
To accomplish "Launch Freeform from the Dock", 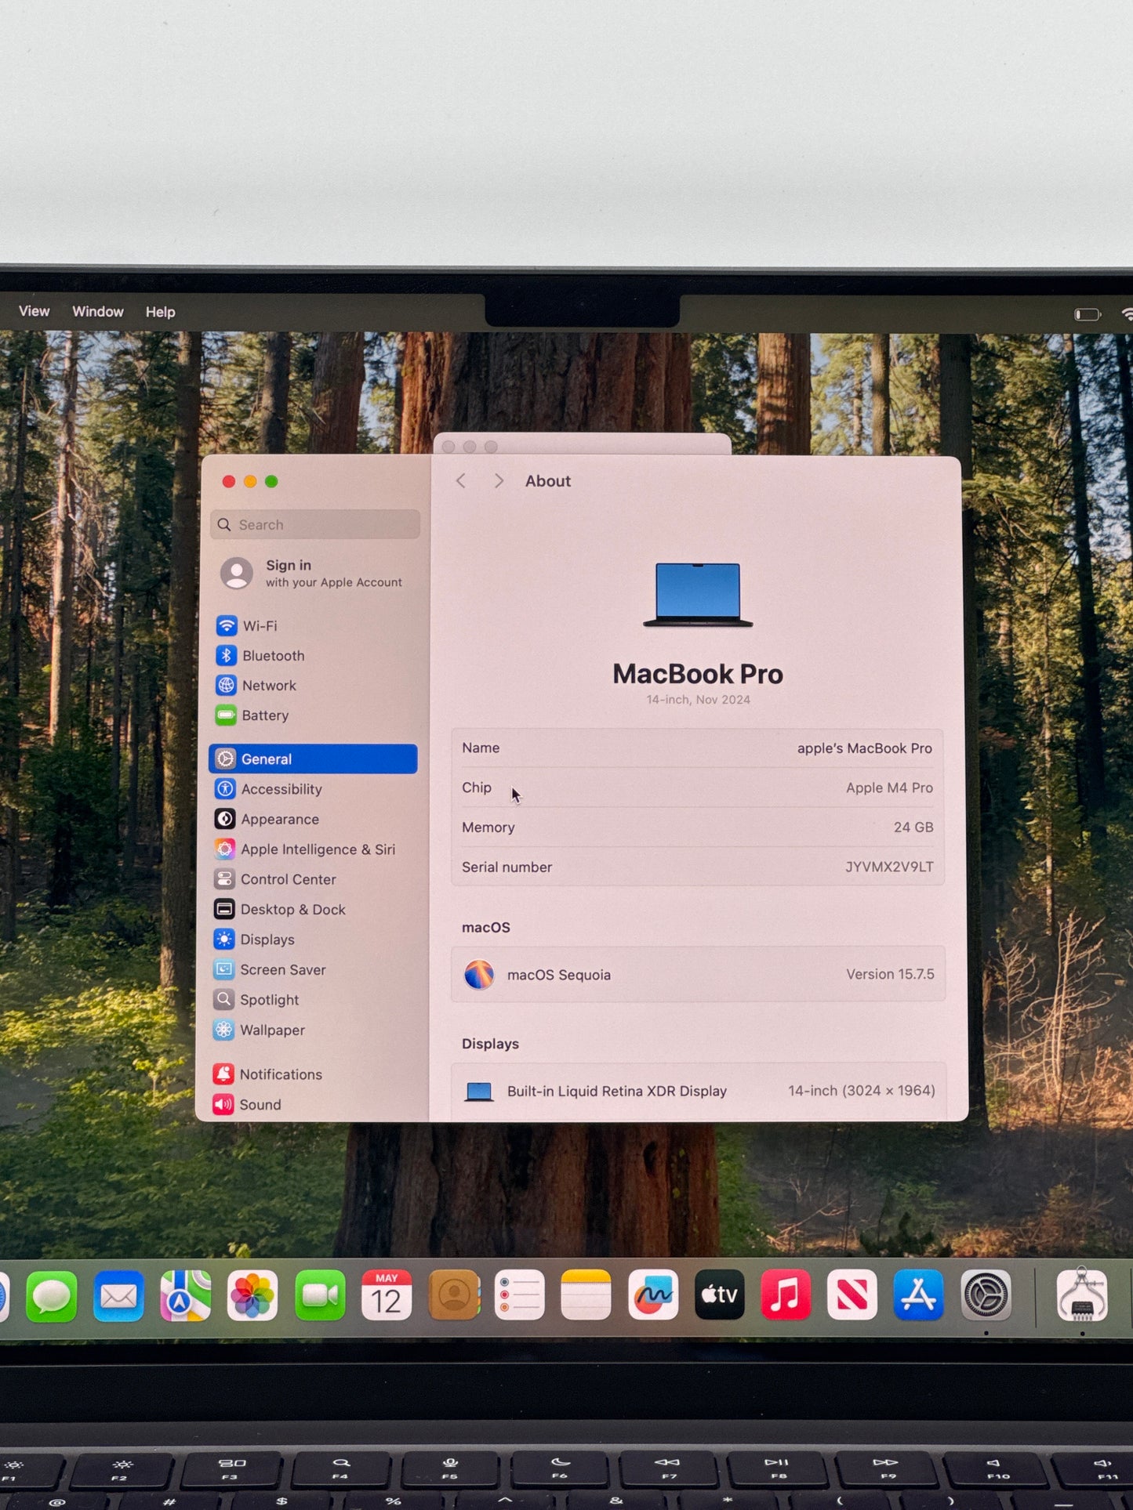I will pyautogui.click(x=653, y=1295).
